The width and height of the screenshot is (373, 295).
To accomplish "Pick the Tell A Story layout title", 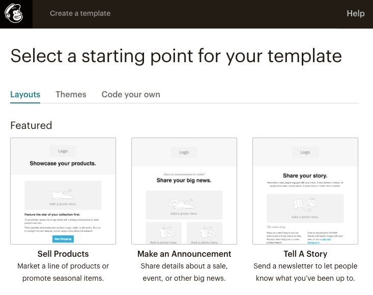I will point(305,254).
